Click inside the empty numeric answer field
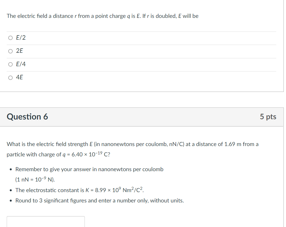Image resolution: width=286 pixels, height=227 pixels. click(x=45, y=221)
